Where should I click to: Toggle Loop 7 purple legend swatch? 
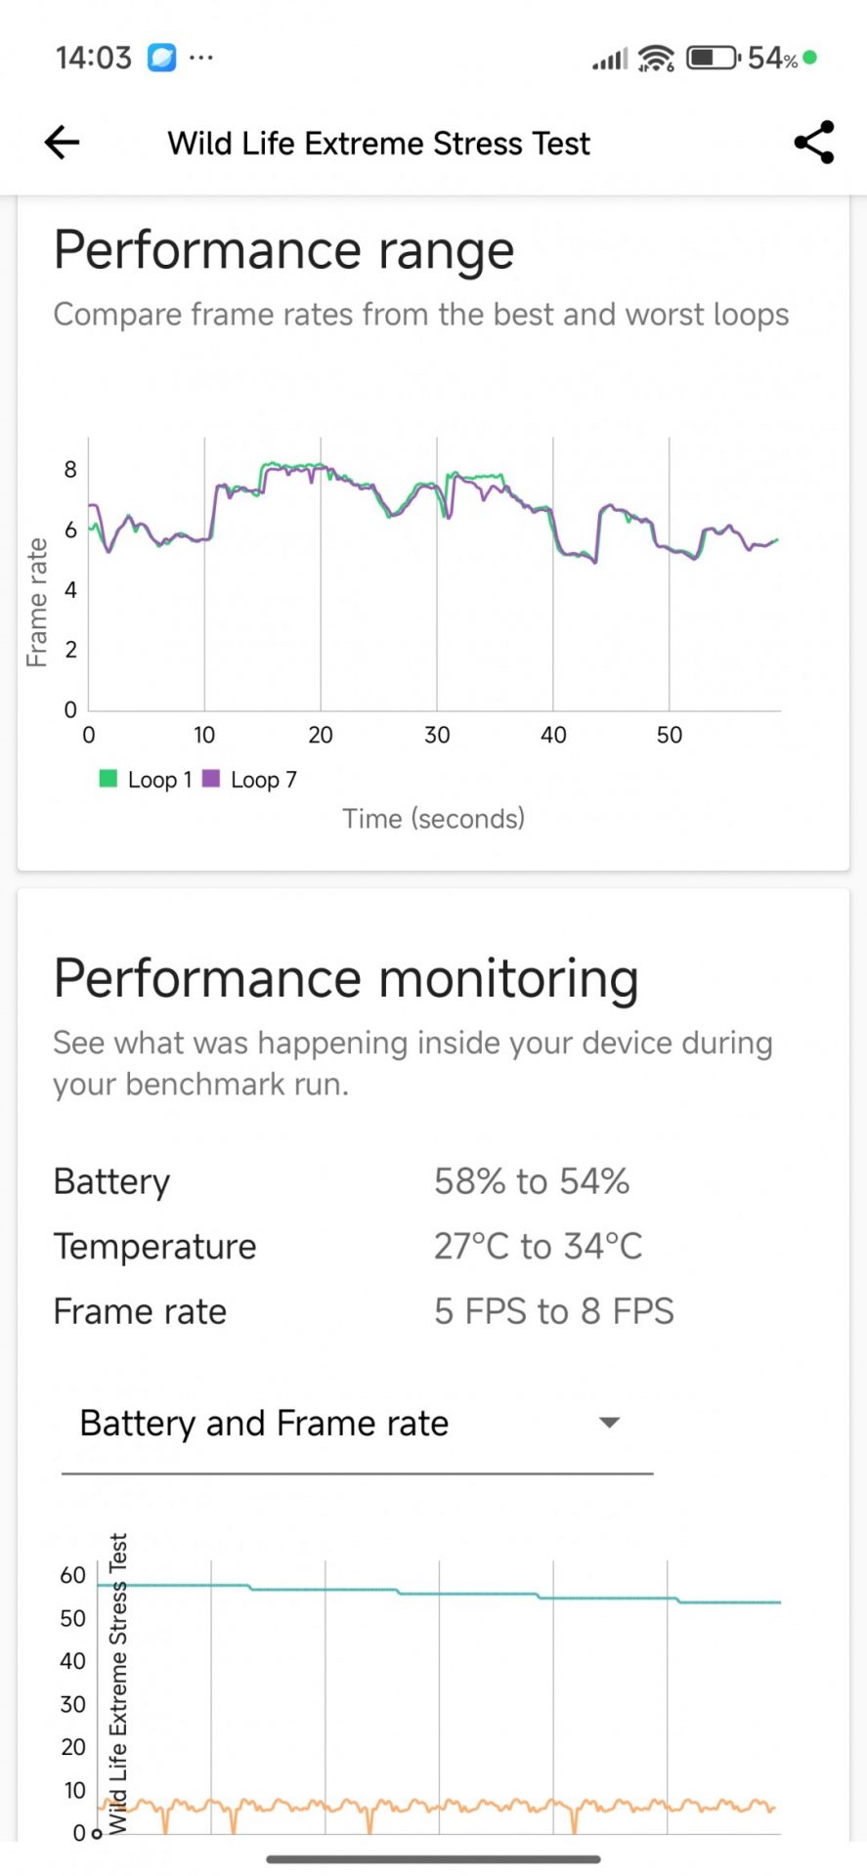tap(211, 779)
